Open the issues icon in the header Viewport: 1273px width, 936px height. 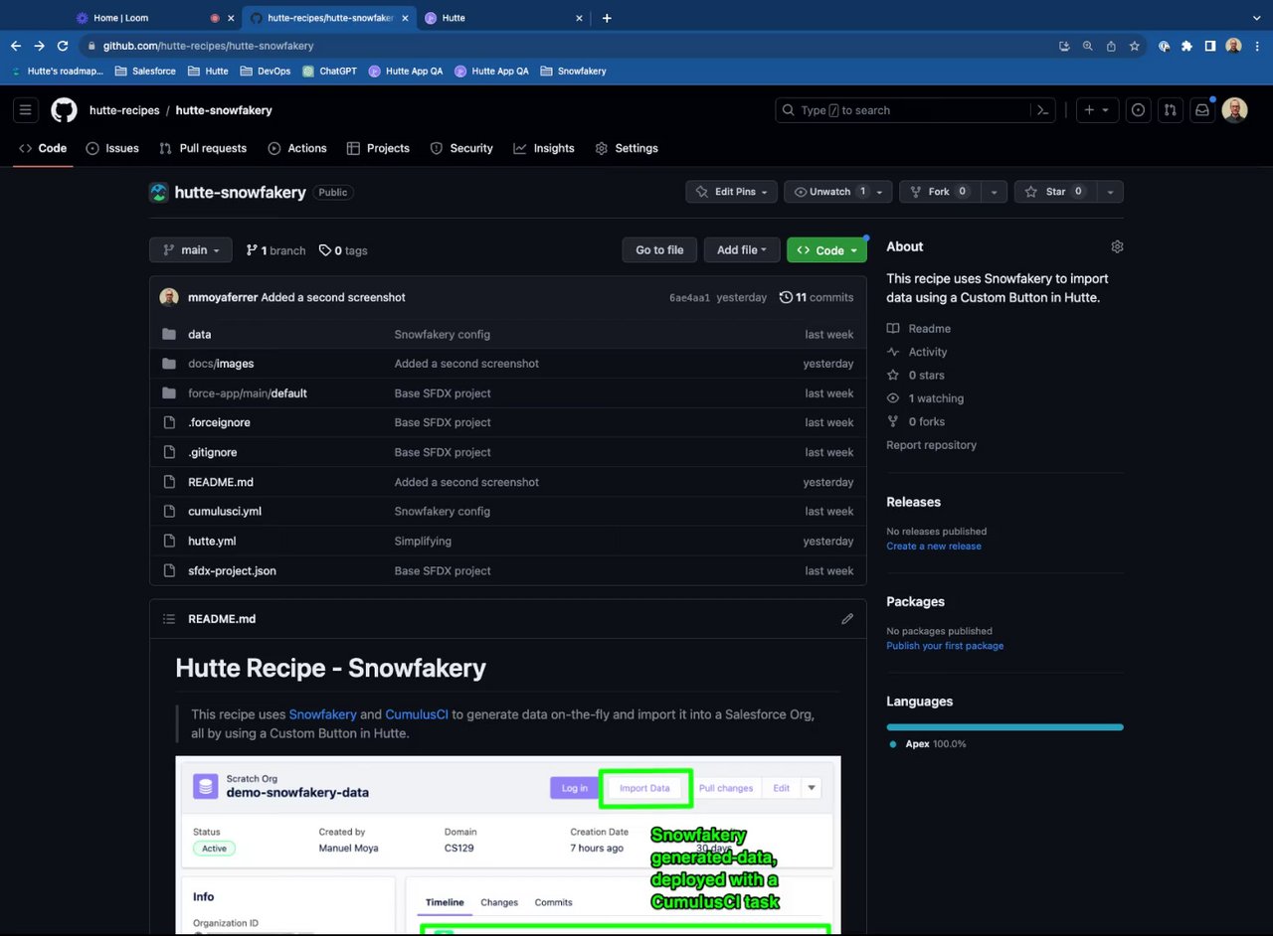pos(1139,110)
